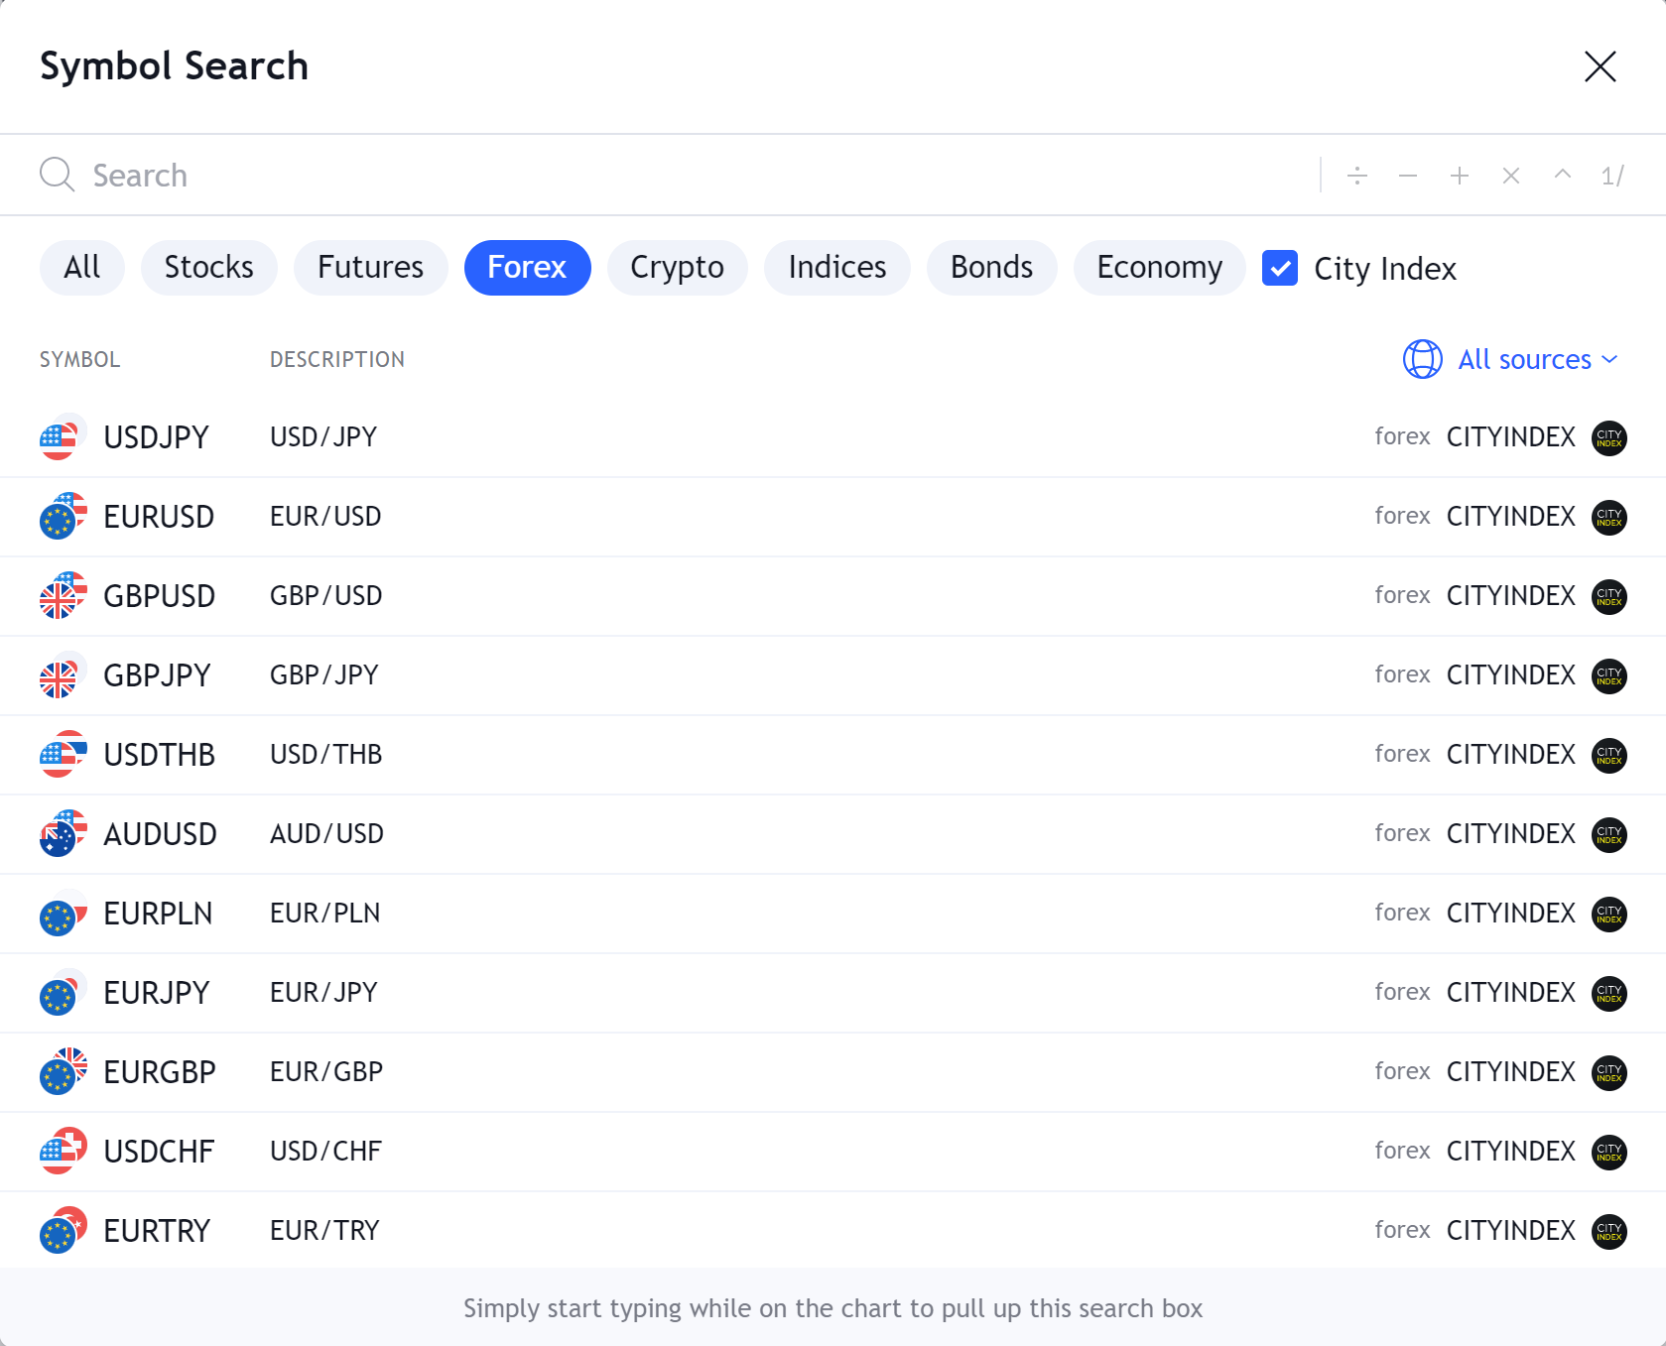Click the USDCHF flag pair icon
Viewport: 1666px width, 1346px height.
click(x=63, y=1151)
